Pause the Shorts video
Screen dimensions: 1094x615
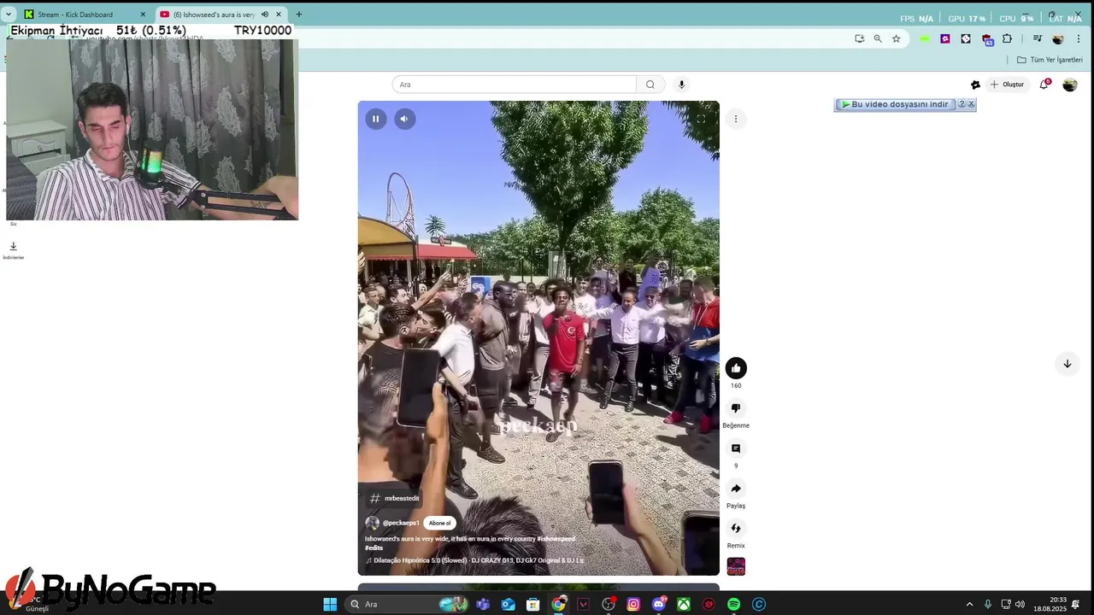point(375,119)
